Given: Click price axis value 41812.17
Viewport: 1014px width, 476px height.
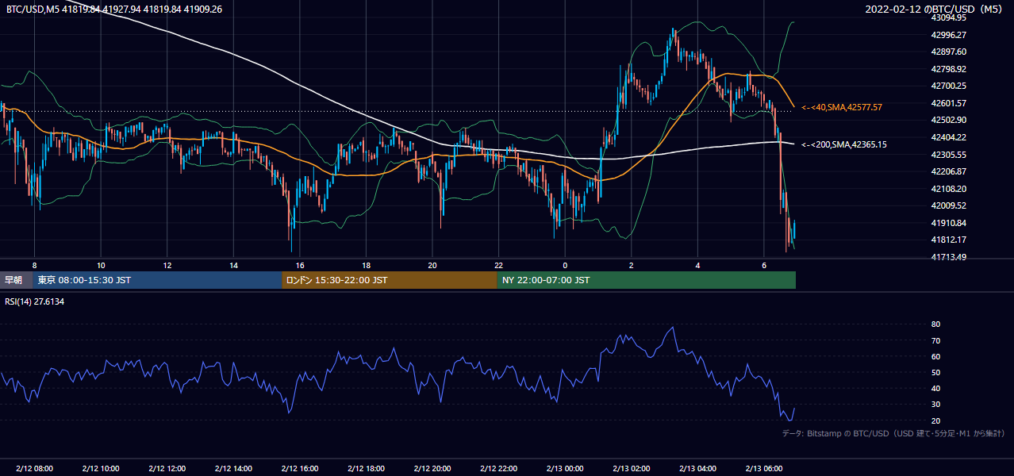Looking at the screenshot, I should (948, 240).
